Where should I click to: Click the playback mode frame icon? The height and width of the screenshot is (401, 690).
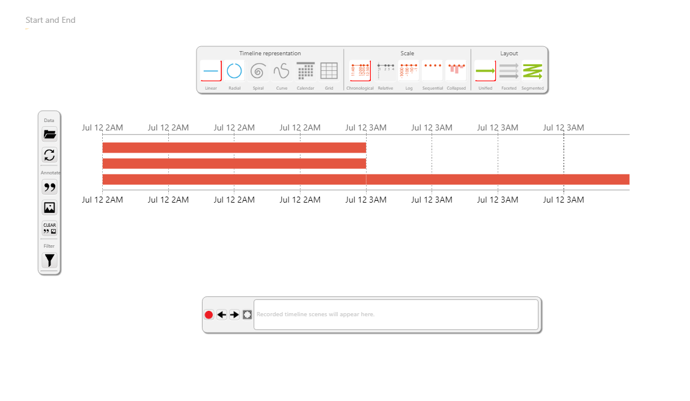point(247,314)
